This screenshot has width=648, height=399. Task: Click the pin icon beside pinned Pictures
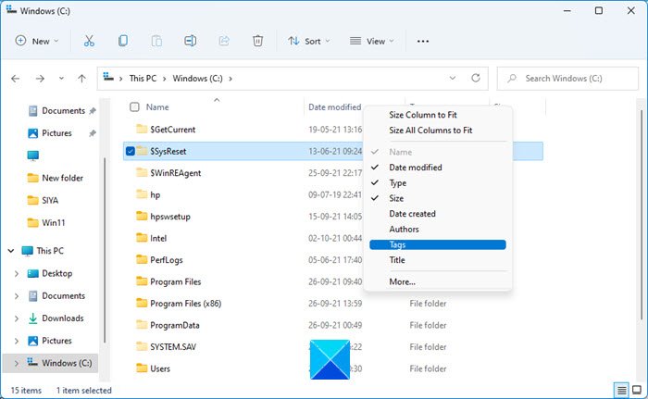tap(93, 133)
